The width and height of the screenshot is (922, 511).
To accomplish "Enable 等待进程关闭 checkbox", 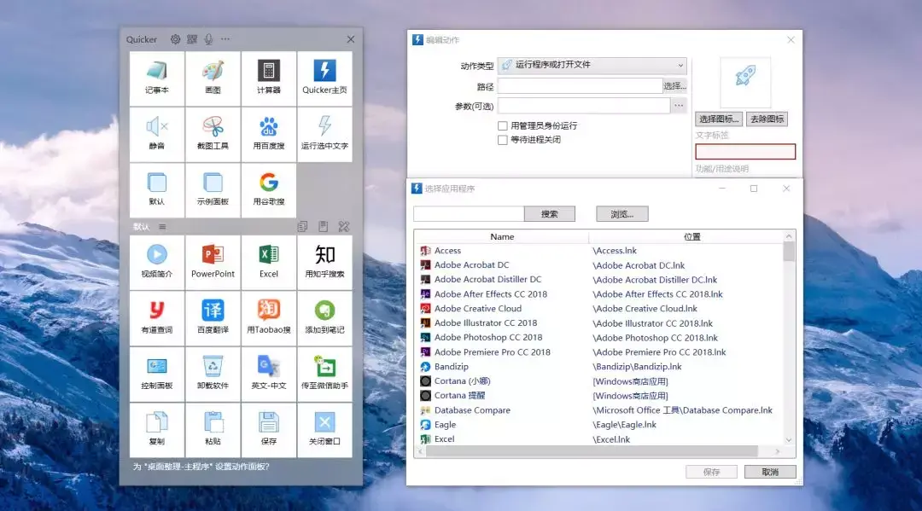I will [x=502, y=140].
